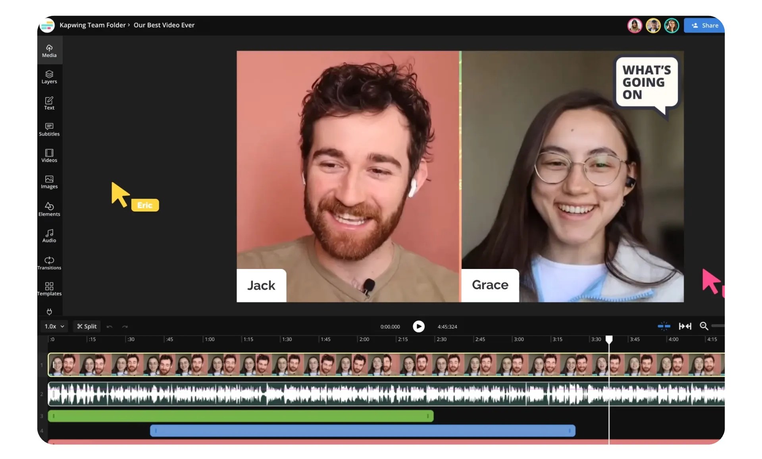This screenshot has height=459, width=762.
Task: Open the Subtitles panel
Action: [49, 129]
